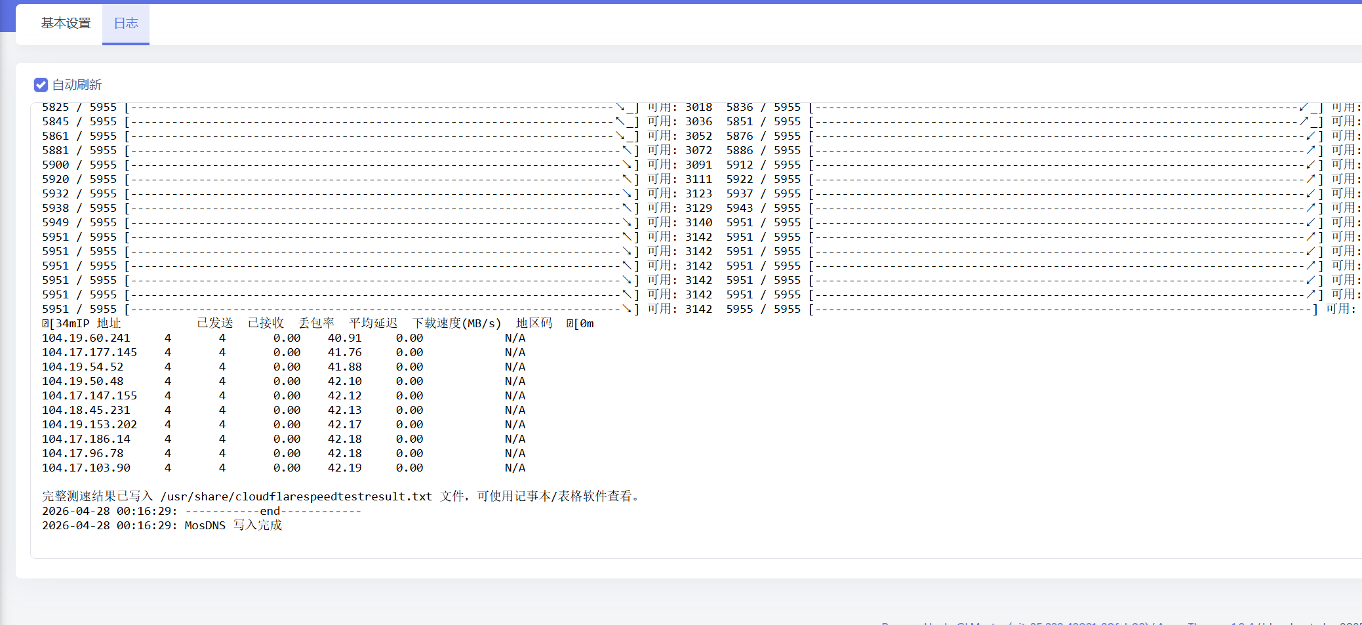Click the IP 104.17.103.90 in the log
This screenshot has width=1362, height=625.
click(x=86, y=468)
